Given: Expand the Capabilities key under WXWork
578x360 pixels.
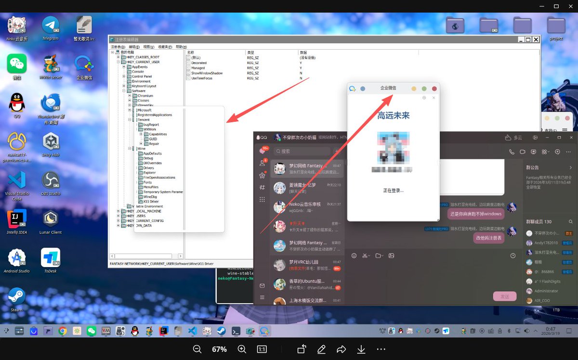Looking at the screenshot, I should coord(141,134).
